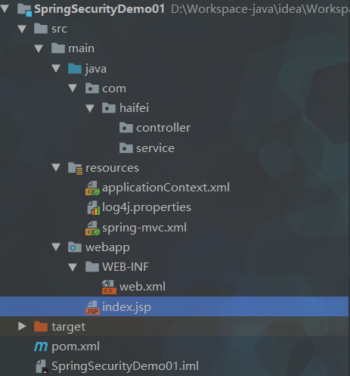Click the JSP icon of index.jsp
Viewport: 350px width, 376px height.
92,307
